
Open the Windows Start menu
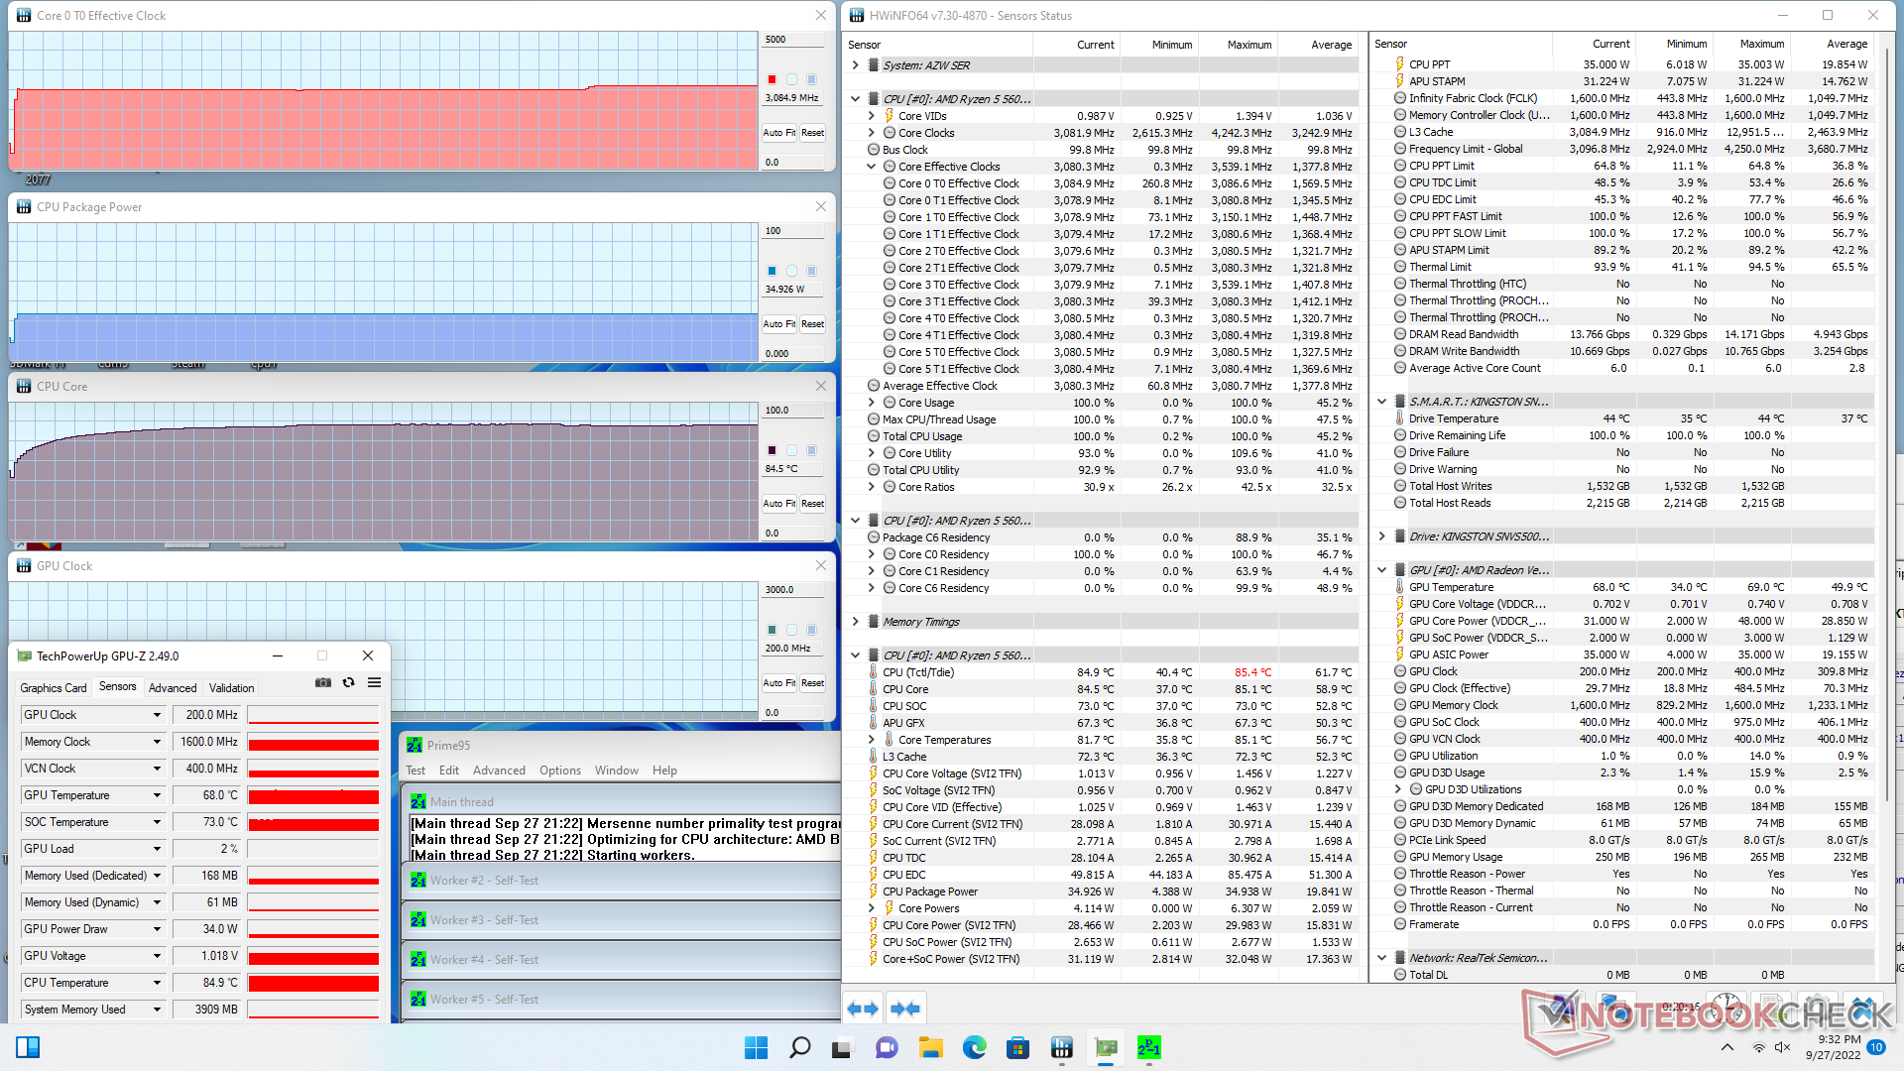756,1047
